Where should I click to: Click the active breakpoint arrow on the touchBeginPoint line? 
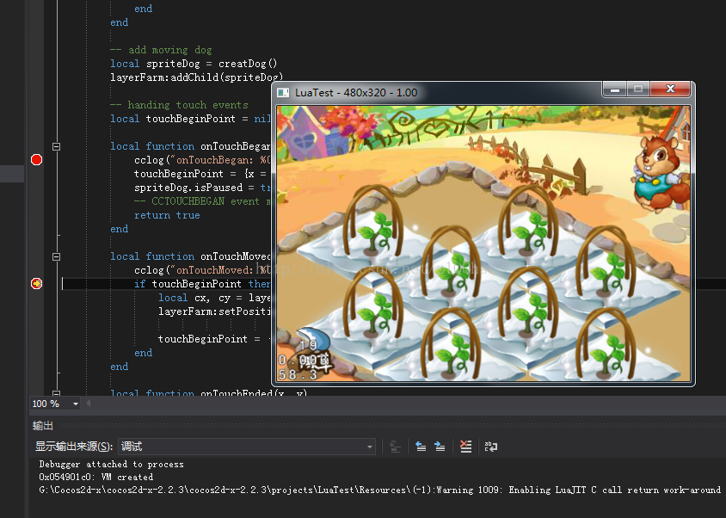click(x=37, y=284)
